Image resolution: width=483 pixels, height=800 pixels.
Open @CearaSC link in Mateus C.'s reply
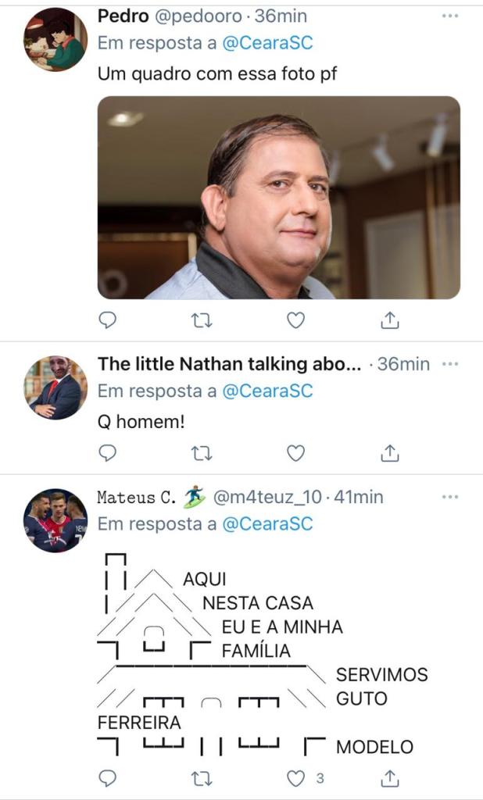click(268, 524)
